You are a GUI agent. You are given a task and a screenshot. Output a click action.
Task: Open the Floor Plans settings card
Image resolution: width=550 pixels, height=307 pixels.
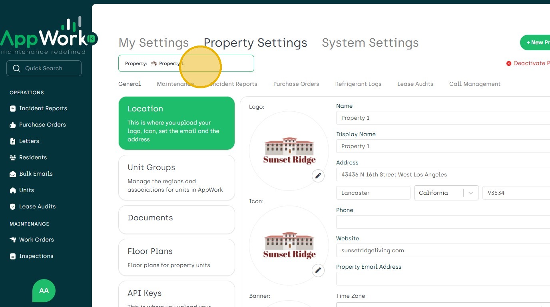pyautogui.click(x=177, y=257)
